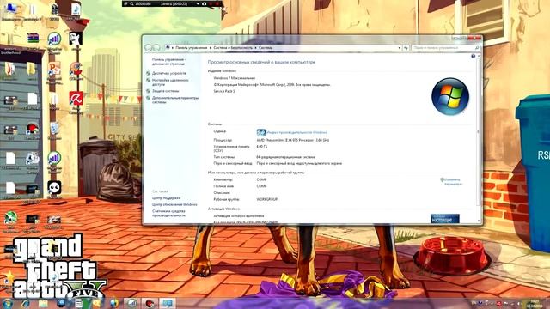
Task: Click the taskbar clock
Action: pos(535,303)
